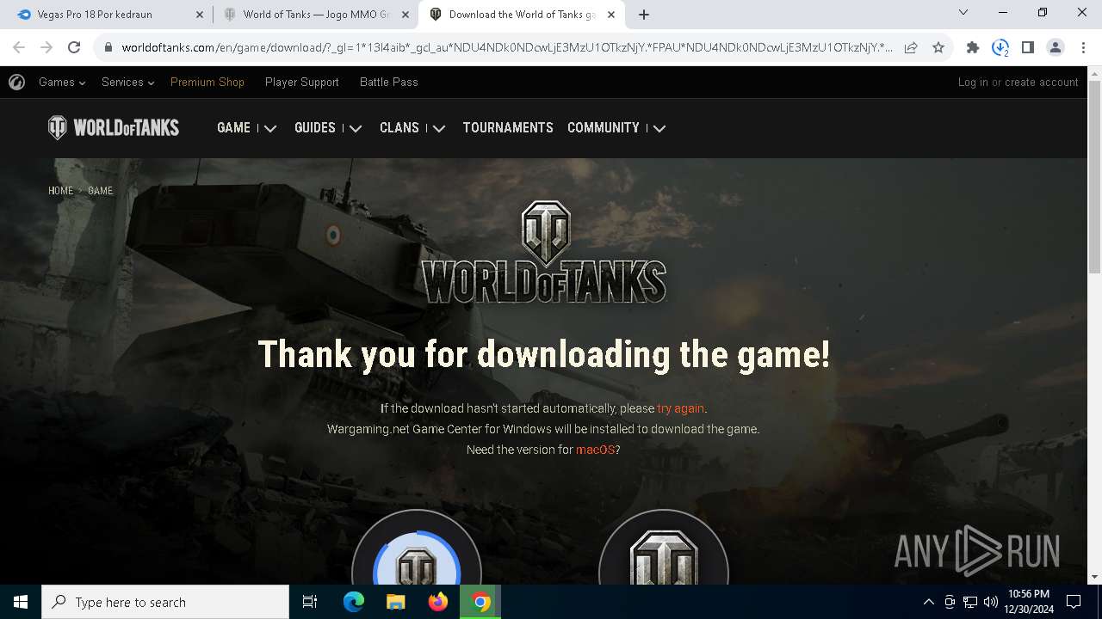The image size is (1102, 619).
Task: Switch to World of Tanks Jogo MMO tab
Action: (x=315, y=15)
